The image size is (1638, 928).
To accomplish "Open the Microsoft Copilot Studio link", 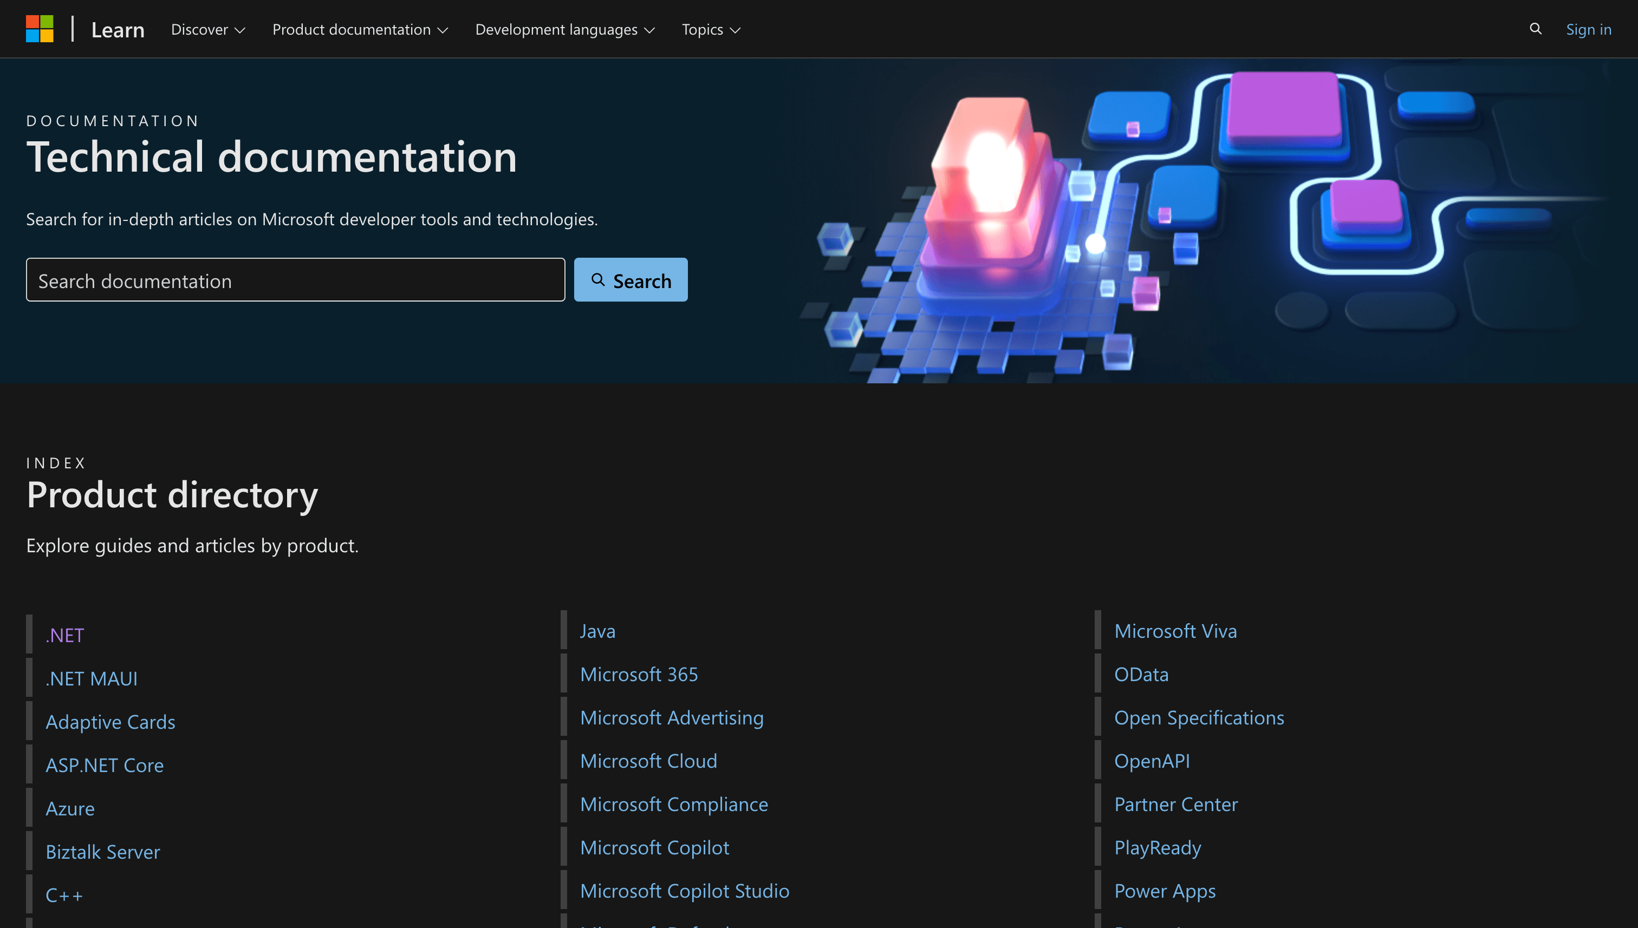I will [x=684, y=891].
